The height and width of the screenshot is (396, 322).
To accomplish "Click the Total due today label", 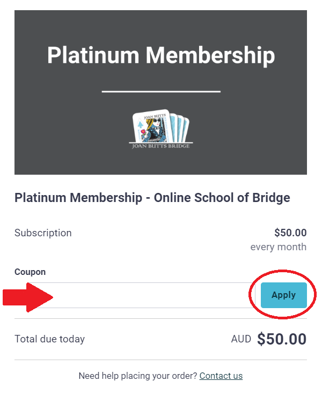I will point(49,339).
